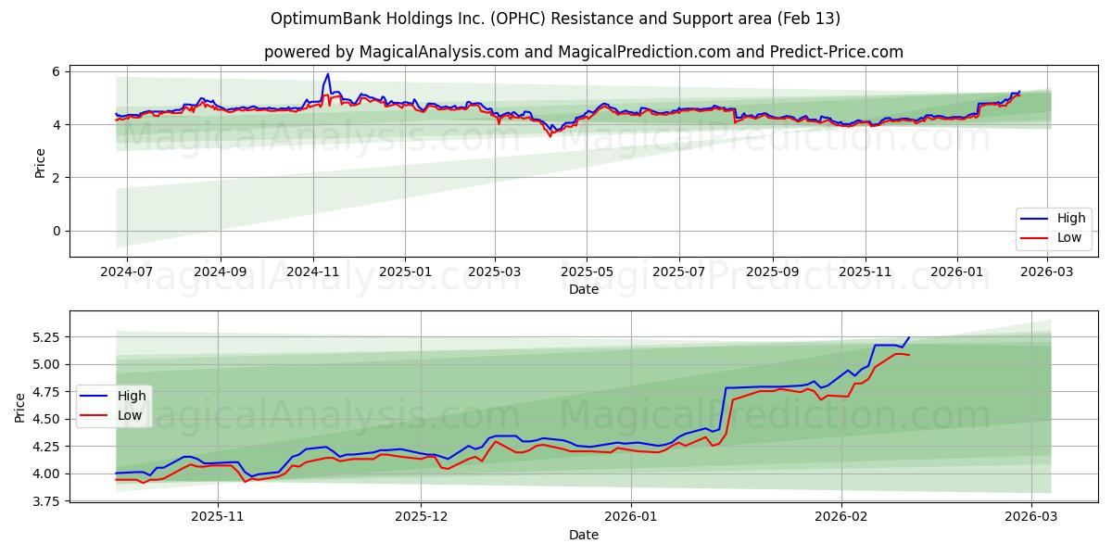Click the '2025-01' tick label
Screen dimensions: 1112x556
click(405, 272)
